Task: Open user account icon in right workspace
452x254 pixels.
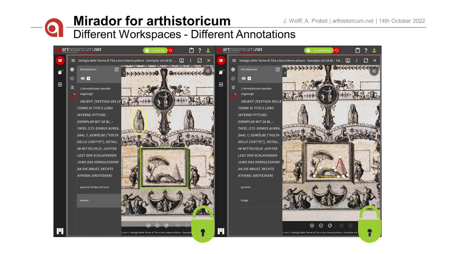Action: [374, 50]
